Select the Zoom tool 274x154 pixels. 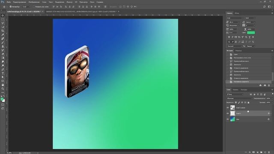click(x=3, y=89)
